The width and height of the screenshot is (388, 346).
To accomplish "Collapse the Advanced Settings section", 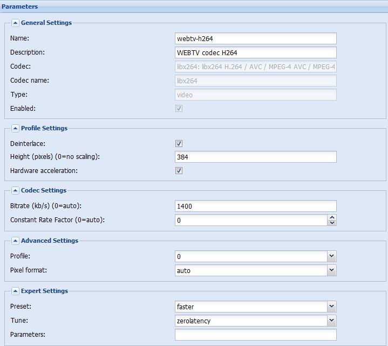I will tap(15, 241).
